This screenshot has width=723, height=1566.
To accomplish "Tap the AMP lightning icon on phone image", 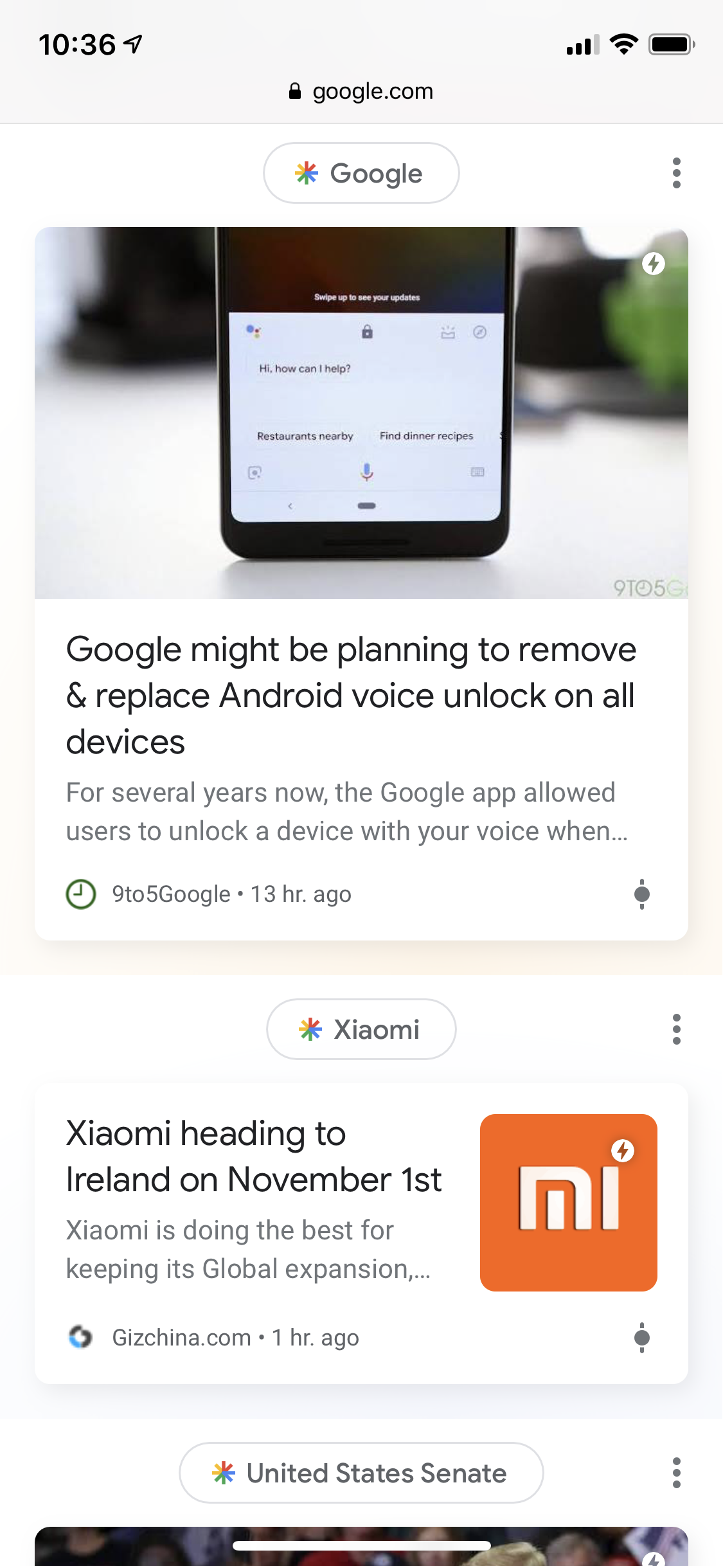I will pyautogui.click(x=654, y=263).
